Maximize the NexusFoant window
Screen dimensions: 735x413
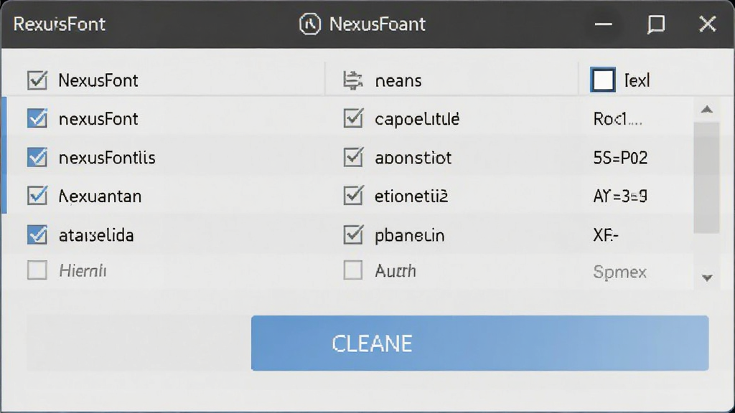click(656, 24)
